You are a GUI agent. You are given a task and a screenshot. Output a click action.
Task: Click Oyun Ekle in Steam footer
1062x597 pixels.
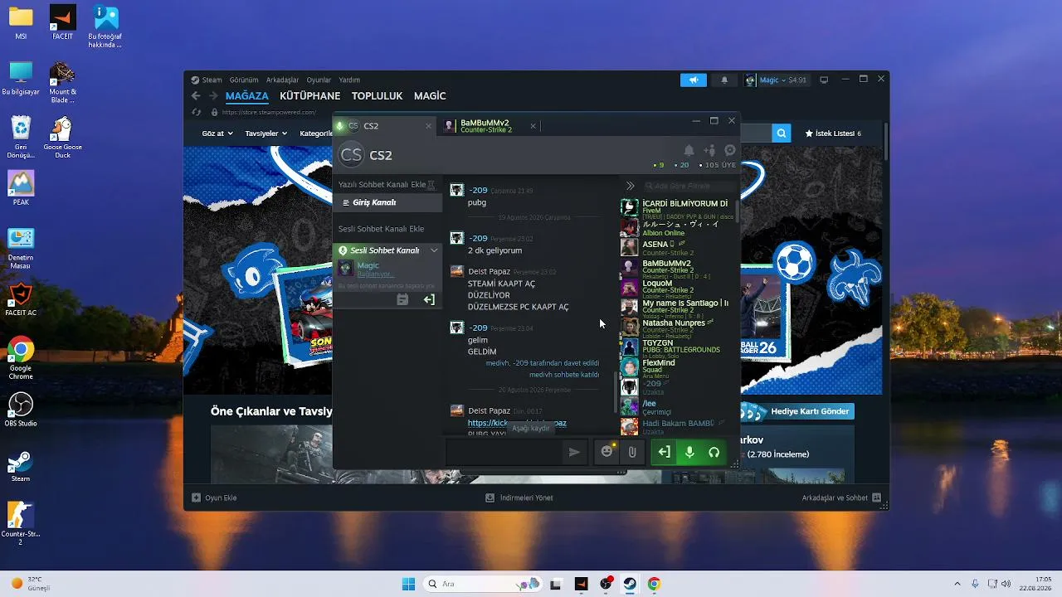pyautogui.click(x=214, y=498)
